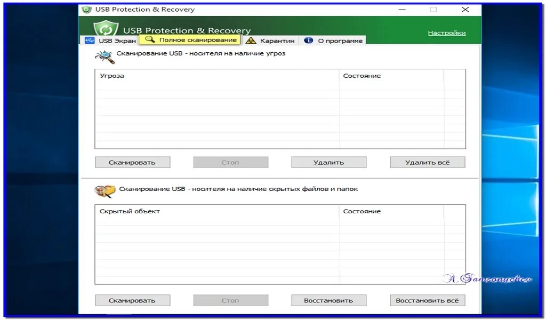Click Состояние header in the threats table

[391, 76]
